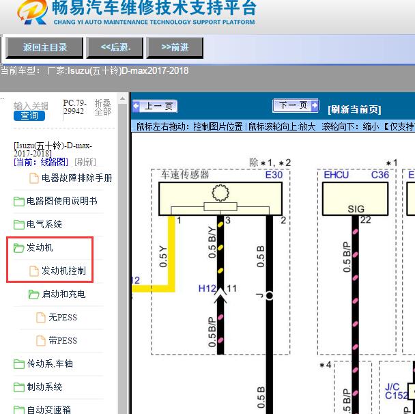The image size is (415, 414).
Task: Collapse the 启动和充电 folder
Action: point(63,294)
